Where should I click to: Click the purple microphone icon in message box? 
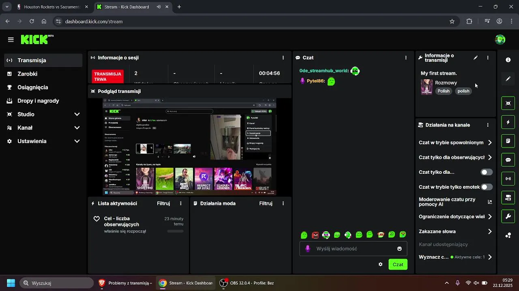click(x=308, y=249)
